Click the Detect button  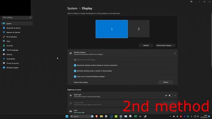(166, 82)
